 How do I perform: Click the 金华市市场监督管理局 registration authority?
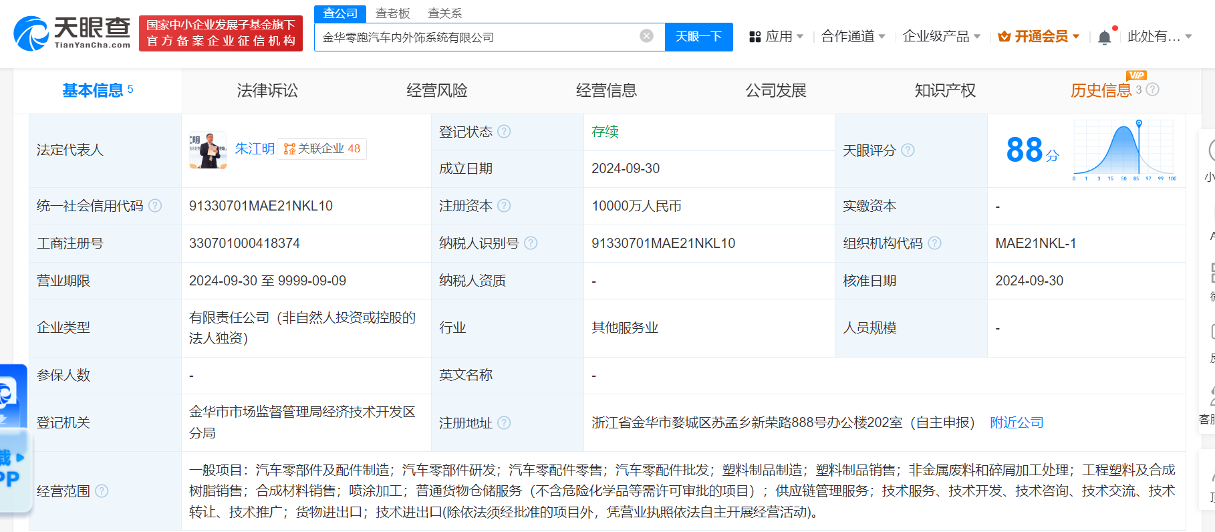click(x=302, y=422)
